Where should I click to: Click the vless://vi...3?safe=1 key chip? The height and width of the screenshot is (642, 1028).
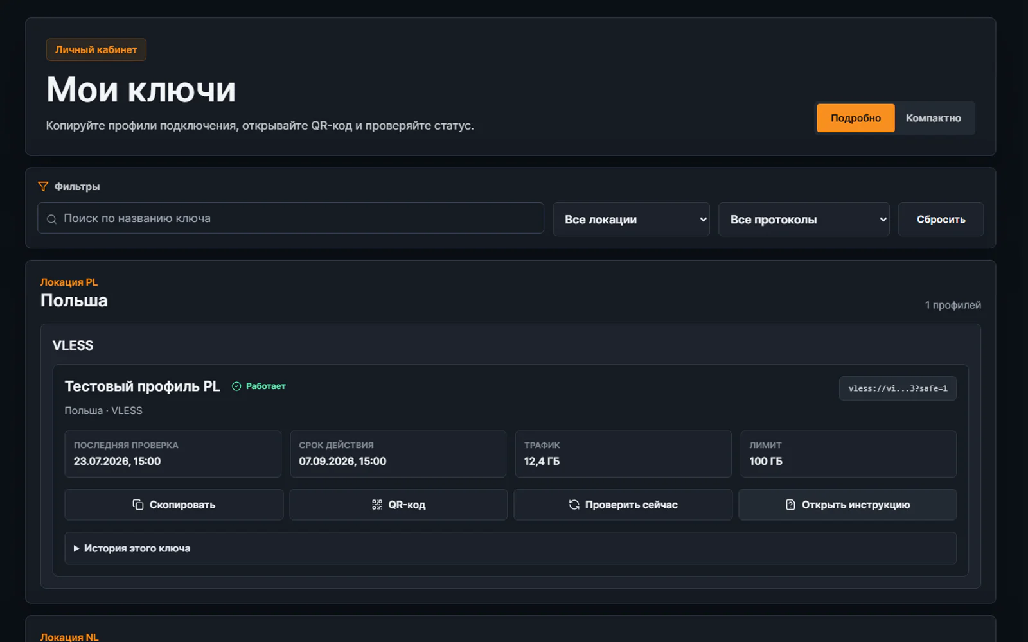point(898,388)
